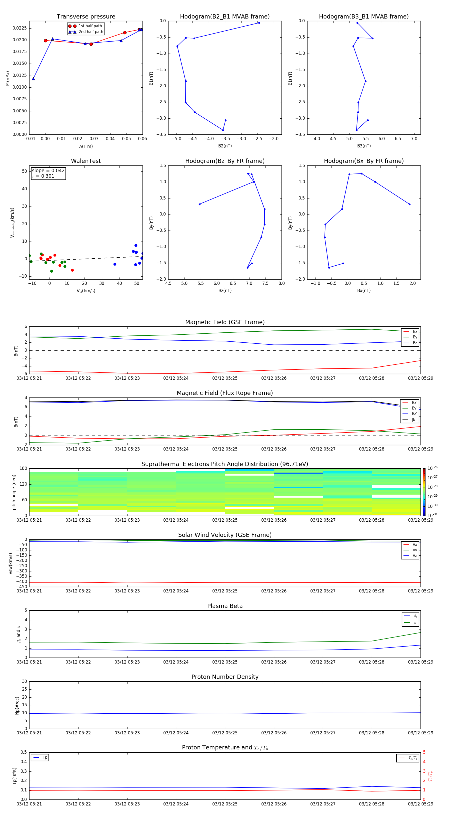Click the Bz(nT) x-axis label

click(225, 291)
